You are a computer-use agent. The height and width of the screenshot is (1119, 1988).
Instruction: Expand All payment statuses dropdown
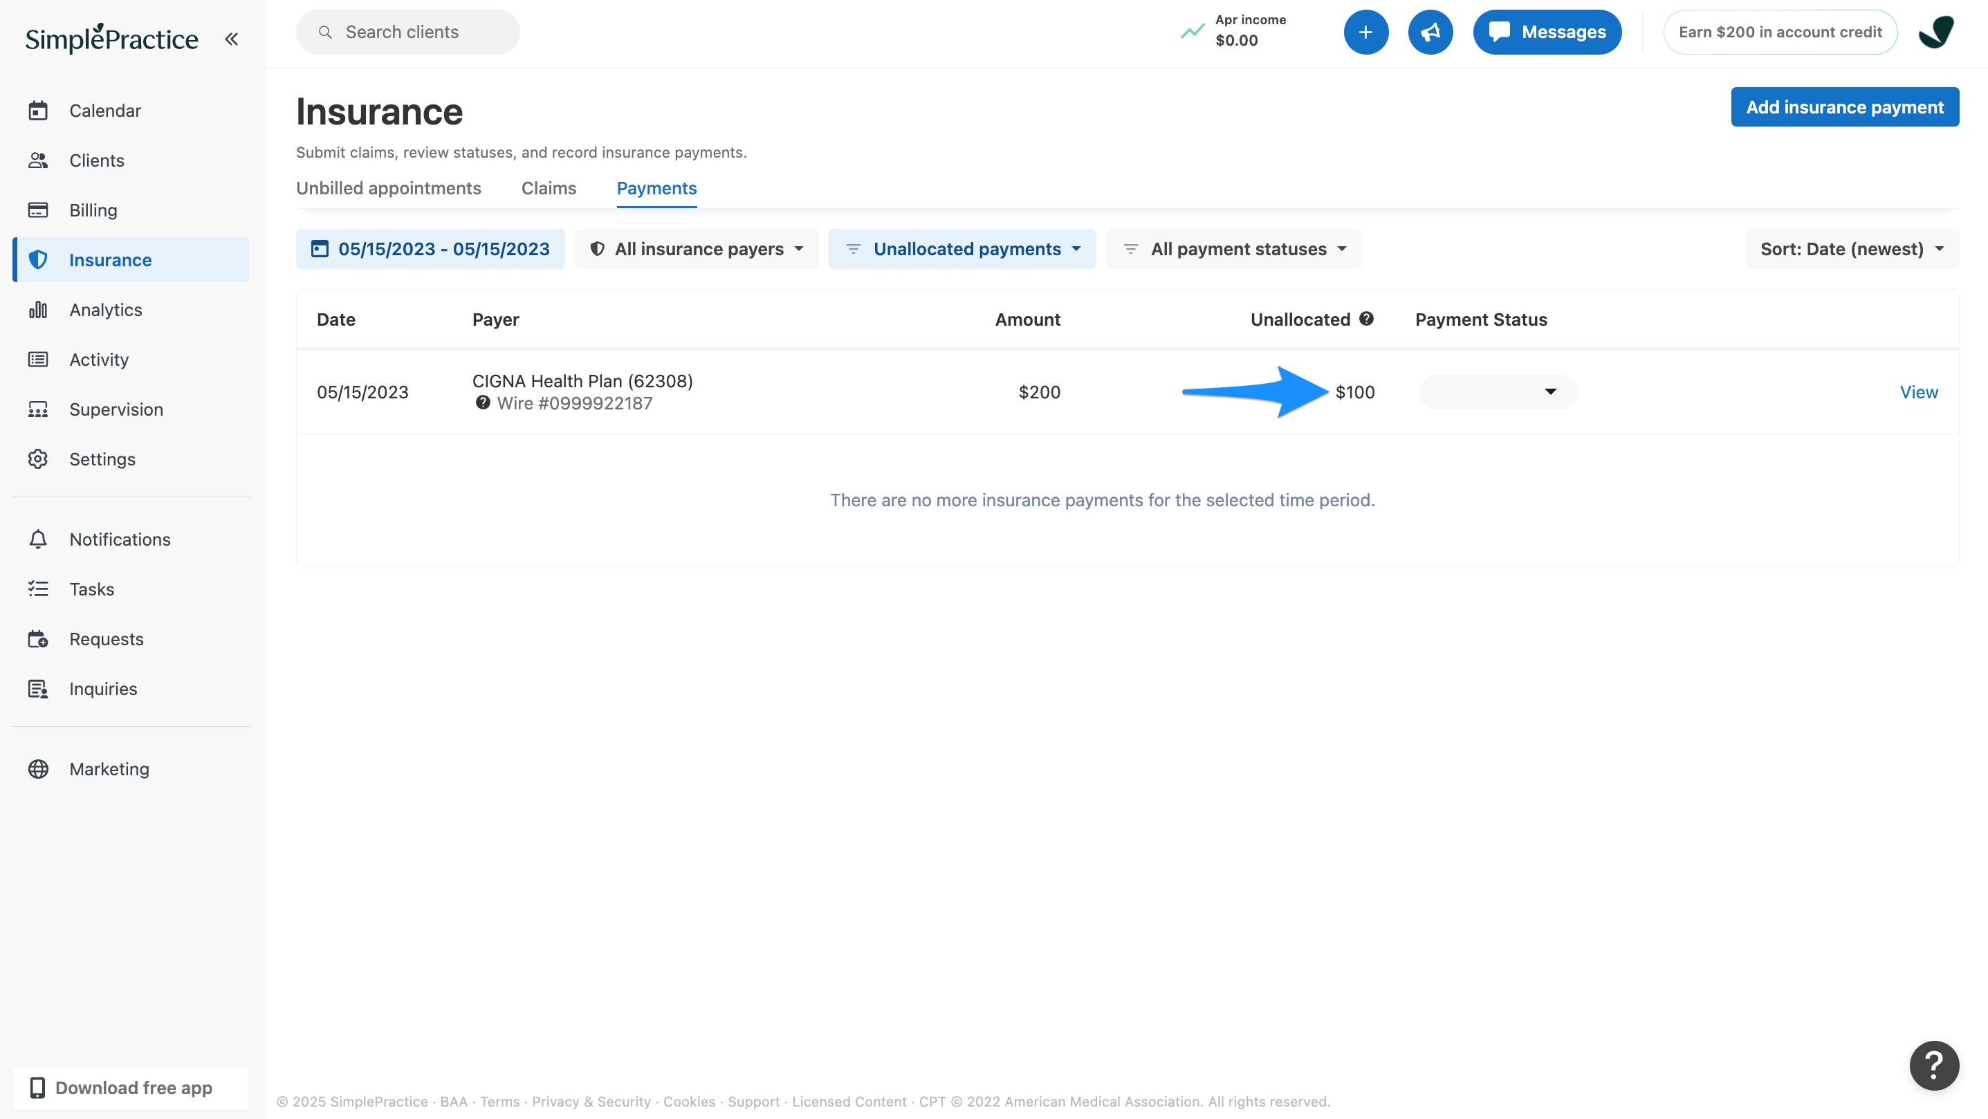click(x=1233, y=249)
